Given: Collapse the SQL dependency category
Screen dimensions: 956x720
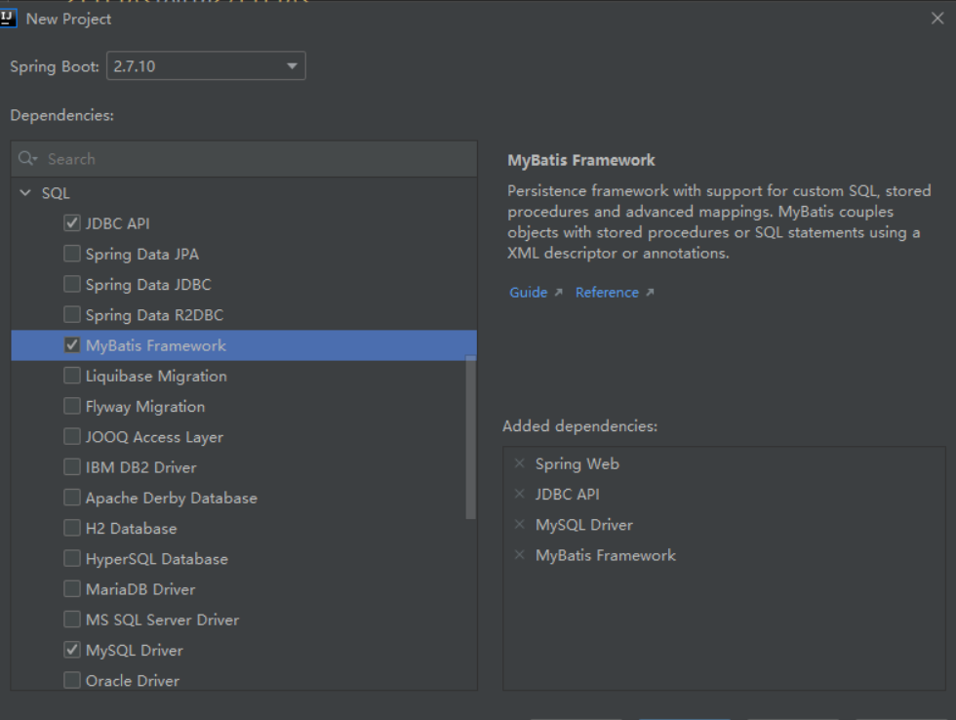Looking at the screenshot, I should (x=25, y=193).
